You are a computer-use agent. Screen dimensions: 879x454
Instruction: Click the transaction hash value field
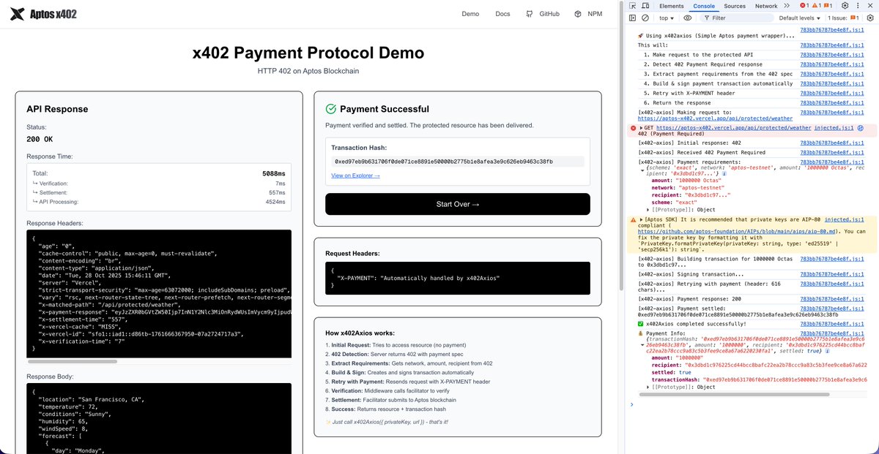click(x=458, y=162)
